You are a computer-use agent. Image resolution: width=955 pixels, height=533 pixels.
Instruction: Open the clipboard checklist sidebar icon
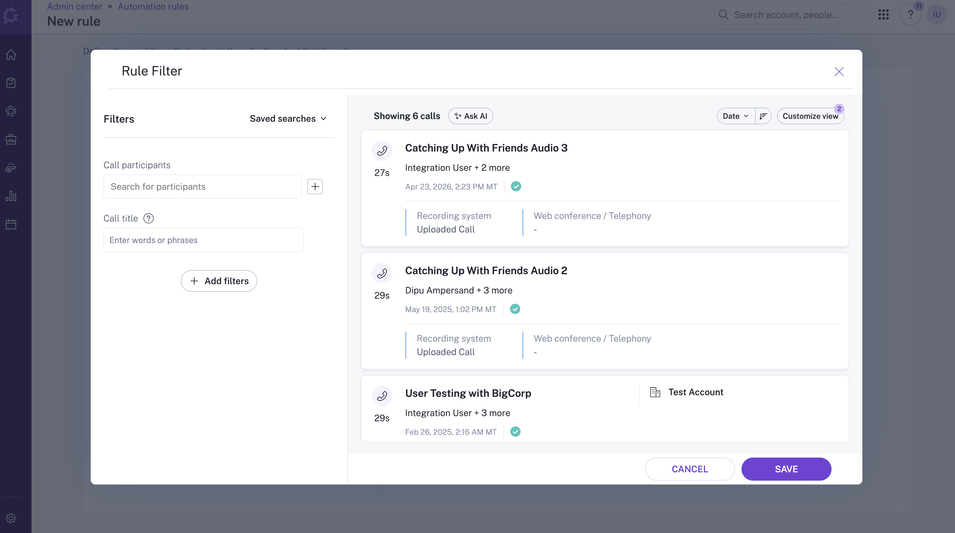[x=11, y=83]
